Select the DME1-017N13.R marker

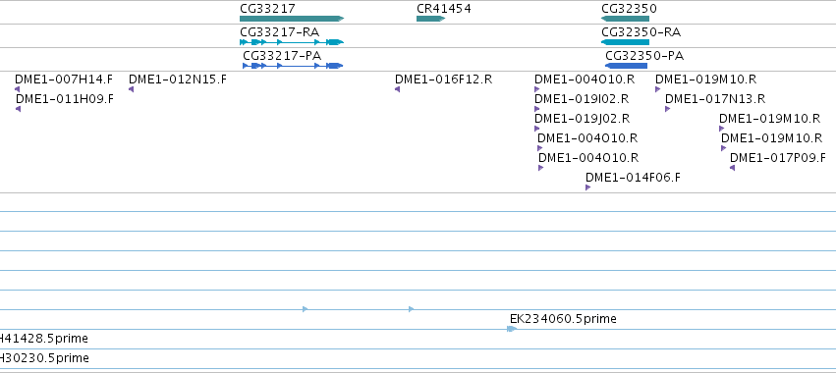pos(667,109)
